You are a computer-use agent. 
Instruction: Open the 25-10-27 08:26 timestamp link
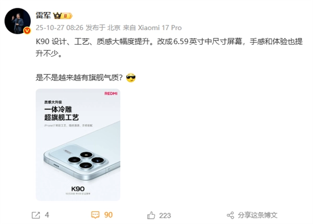(x=59, y=28)
